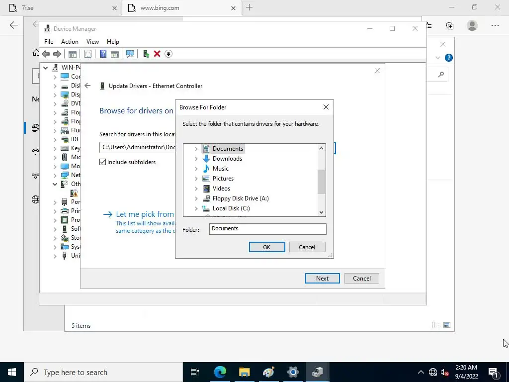
Task: Click the folder tree scroll down arrow
Action: [321, 212]
